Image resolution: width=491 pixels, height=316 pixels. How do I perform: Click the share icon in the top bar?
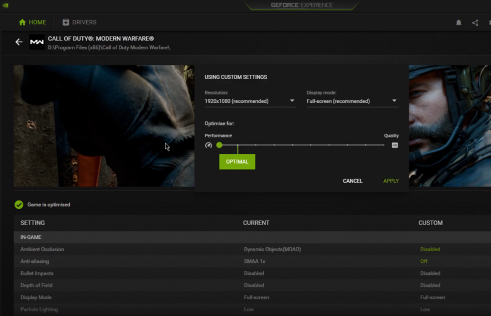(x=475, y=23)
